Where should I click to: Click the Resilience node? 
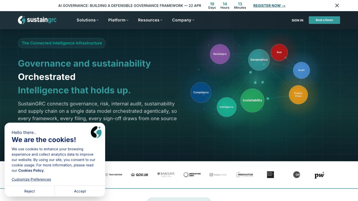pyautogui.click(x=220, y=54)
